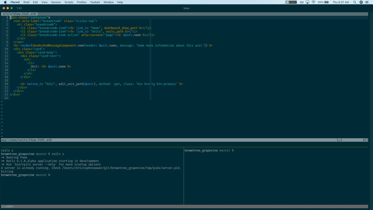Click the link_to "Units" code

coord(89,31)
